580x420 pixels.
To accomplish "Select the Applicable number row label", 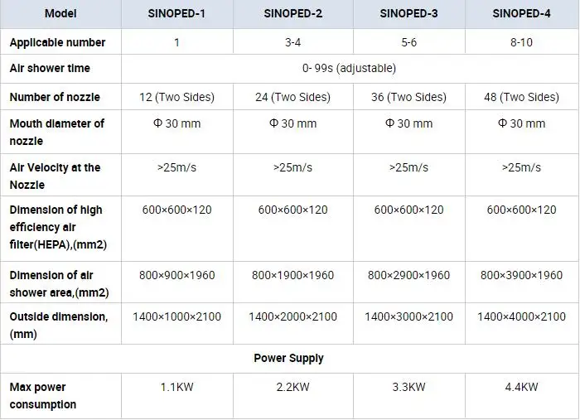I will [x=57, y=42].
